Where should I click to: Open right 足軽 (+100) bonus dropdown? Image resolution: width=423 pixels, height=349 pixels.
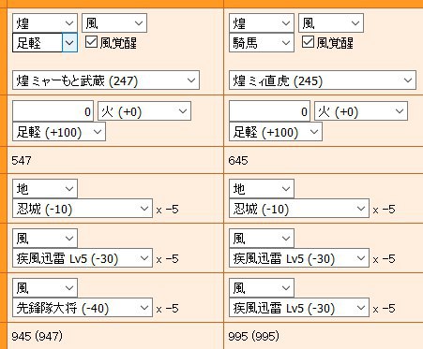click(276, 132)
